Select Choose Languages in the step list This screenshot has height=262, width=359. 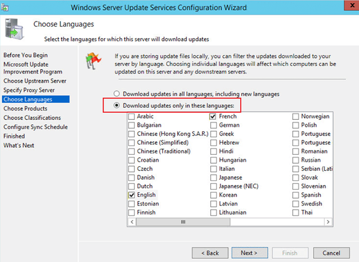(x=36, y=99)
